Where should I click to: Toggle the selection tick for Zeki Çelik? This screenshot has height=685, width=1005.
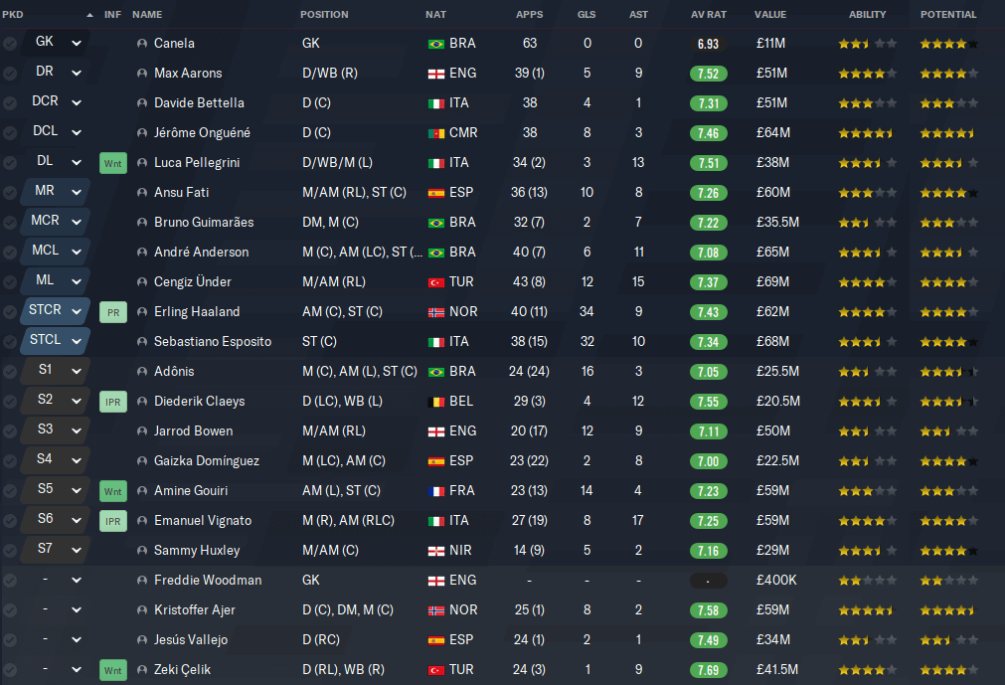coord(10,670)
